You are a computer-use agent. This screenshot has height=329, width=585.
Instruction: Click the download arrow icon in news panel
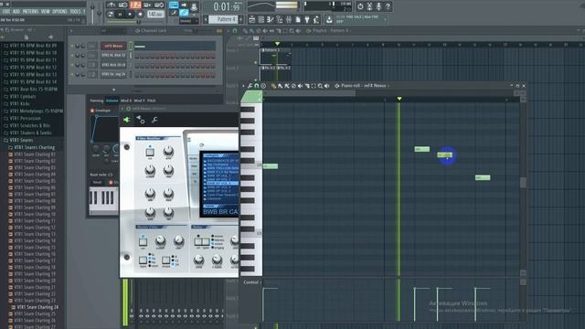tap(329, 19)
